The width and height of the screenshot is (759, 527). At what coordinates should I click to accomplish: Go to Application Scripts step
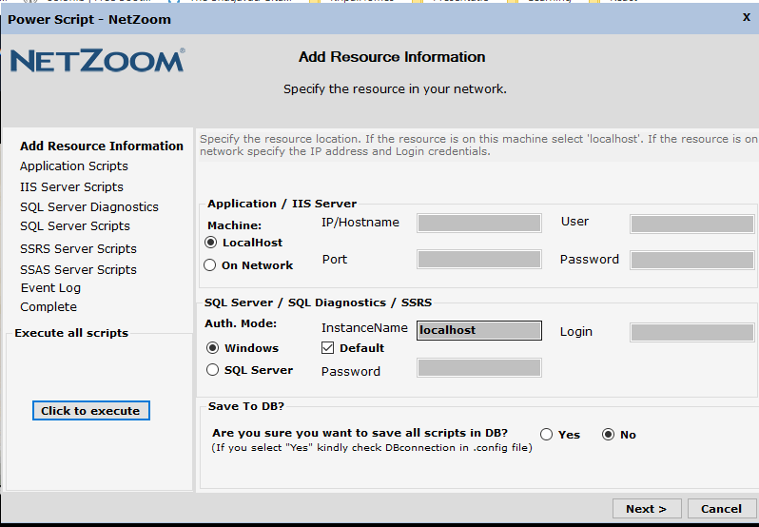[x=74, y=166]
